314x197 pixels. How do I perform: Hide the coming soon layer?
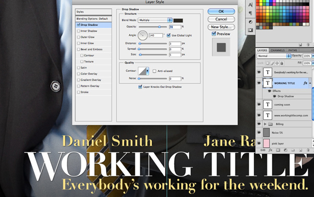pos(259,104)
